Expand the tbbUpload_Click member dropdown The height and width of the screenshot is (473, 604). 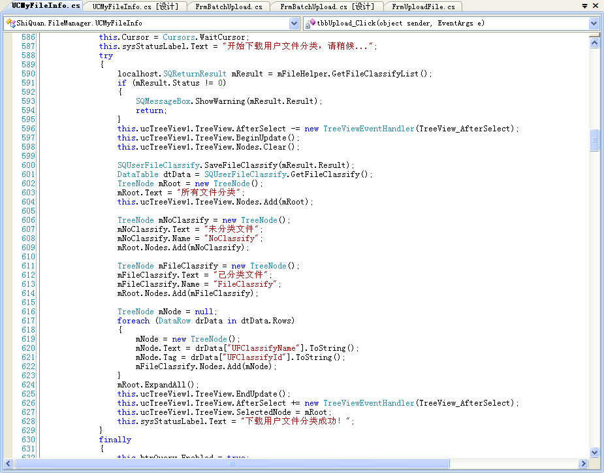594,24
